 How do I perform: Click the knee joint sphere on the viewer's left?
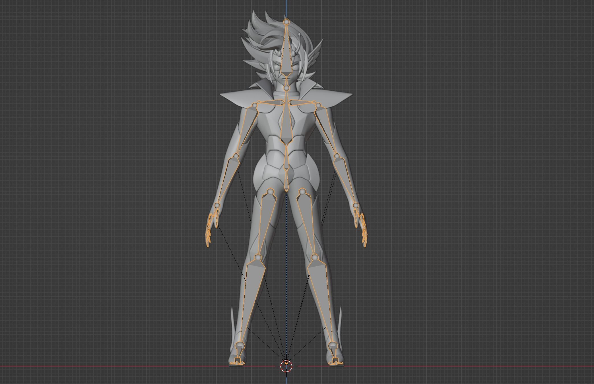coord(258,258)
